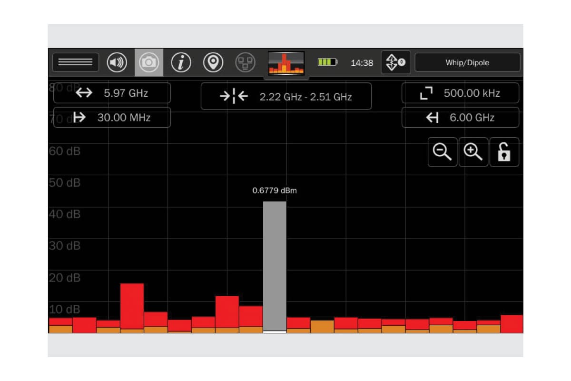
Task: Toggle the unlock padlock icon
Action: click(x=504, y=152)
